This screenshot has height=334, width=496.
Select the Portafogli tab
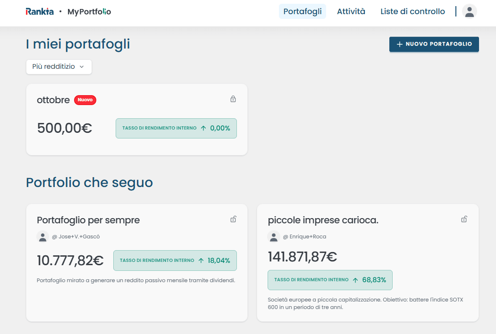point(302,11)
